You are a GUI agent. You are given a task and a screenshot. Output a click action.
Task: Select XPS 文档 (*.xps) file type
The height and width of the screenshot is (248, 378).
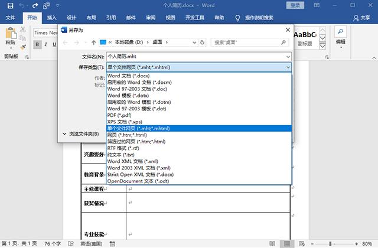[199, 122]
